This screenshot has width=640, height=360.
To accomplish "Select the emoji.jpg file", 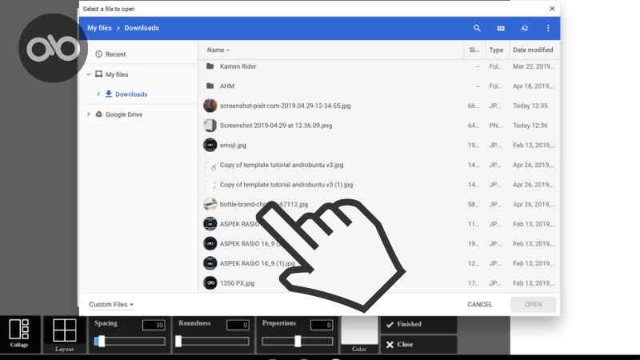I will tap(234, 145).
